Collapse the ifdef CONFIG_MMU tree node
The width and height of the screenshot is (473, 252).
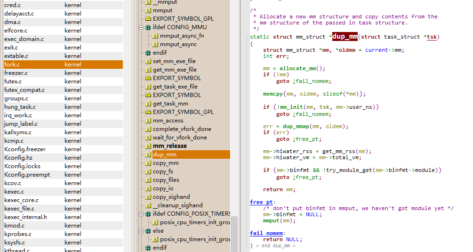(141, 27)
